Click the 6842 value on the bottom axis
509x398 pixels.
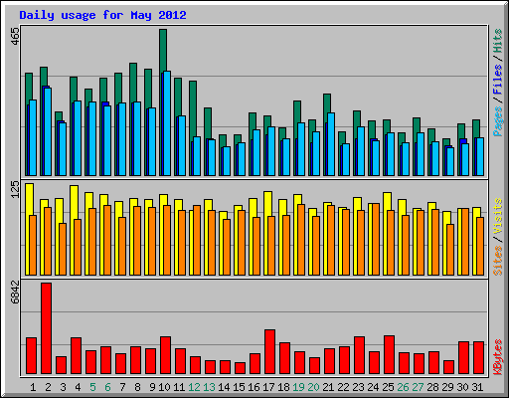tap(15, 293)
